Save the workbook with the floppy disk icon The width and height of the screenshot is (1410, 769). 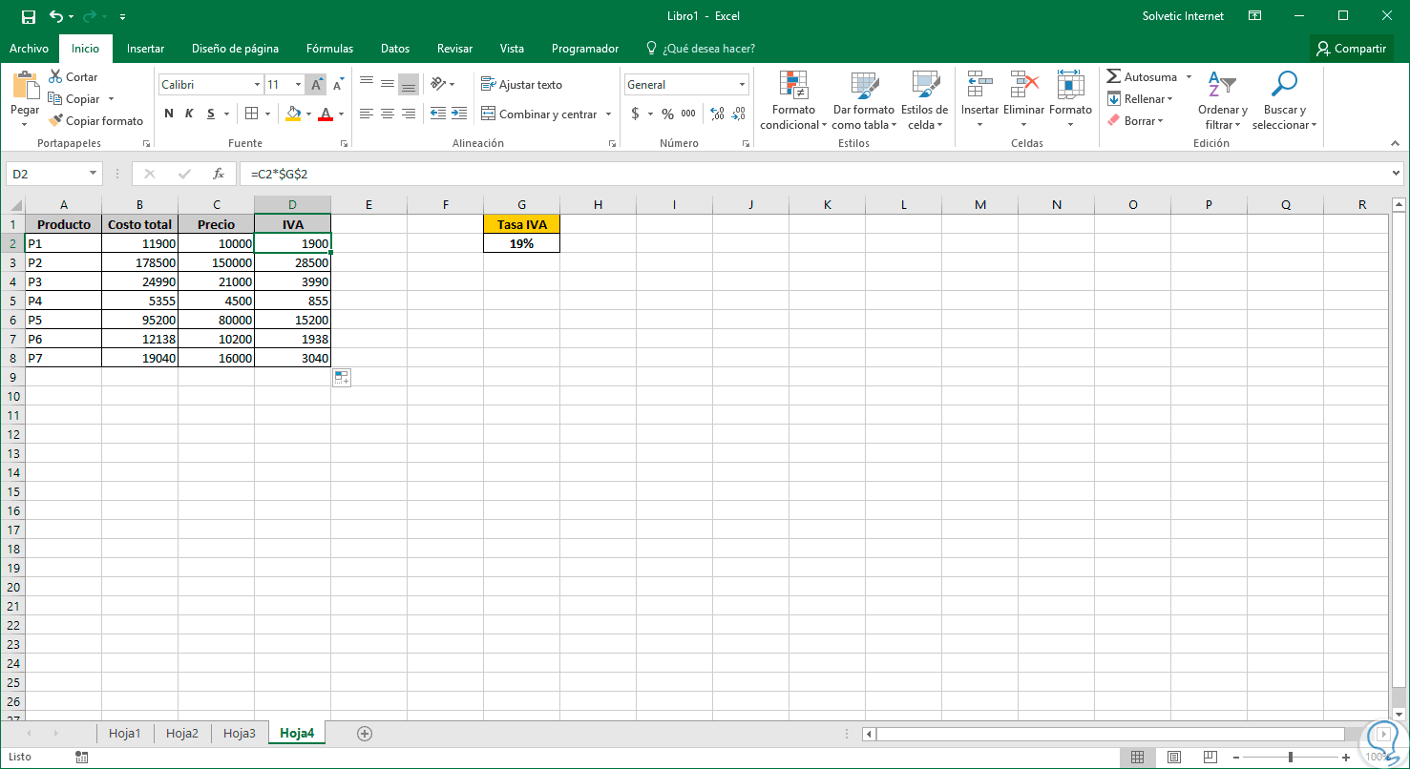pyautogui.click(x=28, y=16)
